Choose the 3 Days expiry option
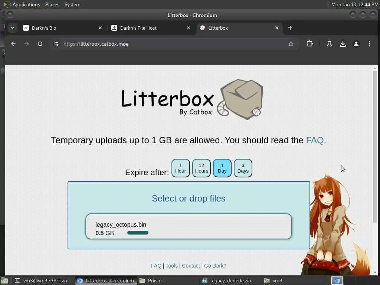Image resolution: width=380 pixels, height=285 pixels. (x=243, y=168)
